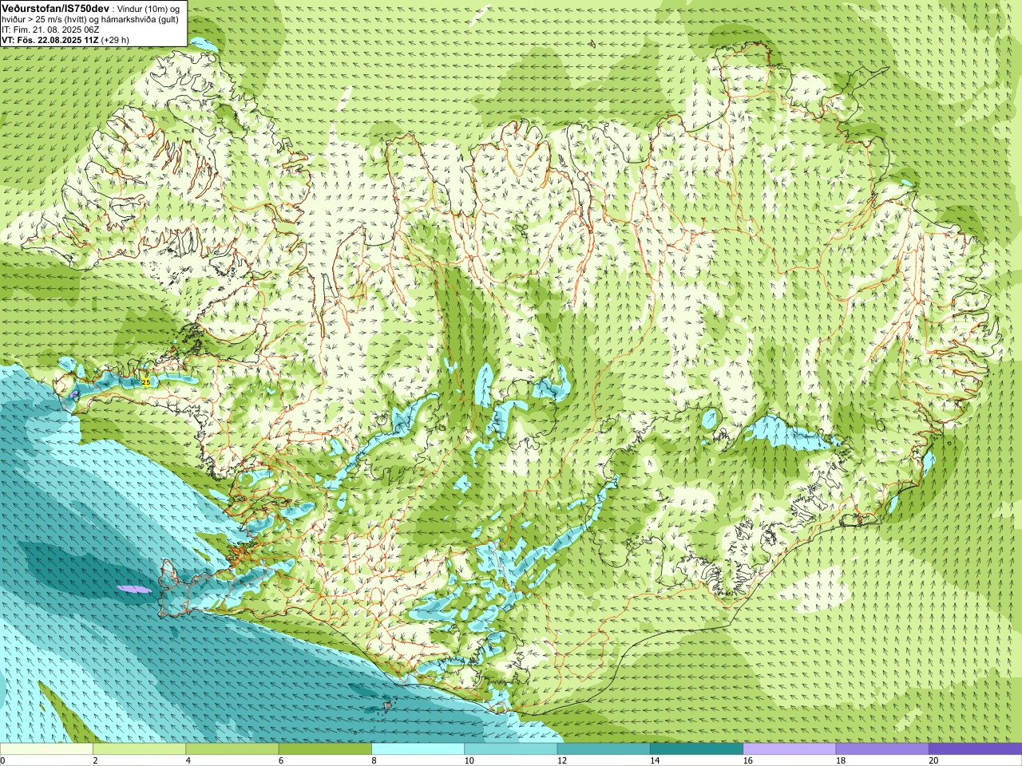Click the legend scale label "20"
The height and width of the screenshot is (766, 1022).
point(933,760)
